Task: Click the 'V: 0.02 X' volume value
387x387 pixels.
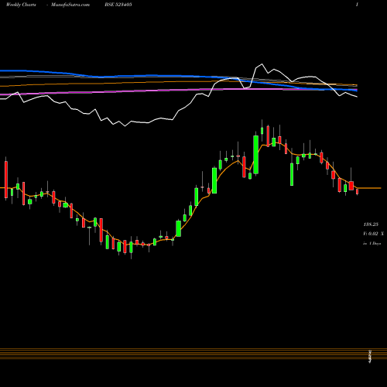Action: pos(374,234)
